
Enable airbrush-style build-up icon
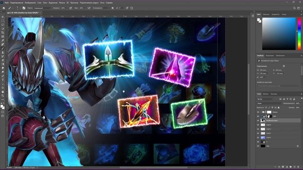(89, 8)
